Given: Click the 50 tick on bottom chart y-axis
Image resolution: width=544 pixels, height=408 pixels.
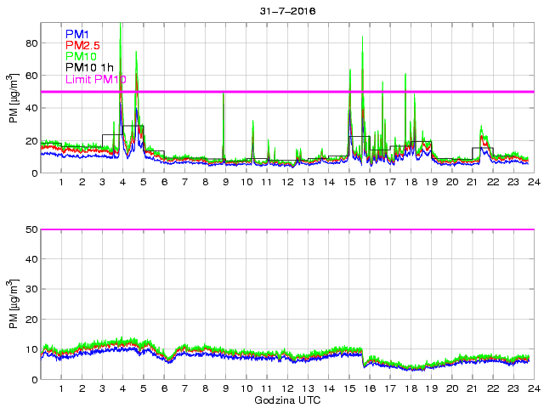Looking at the screenshot, I should tap(31, 229).
